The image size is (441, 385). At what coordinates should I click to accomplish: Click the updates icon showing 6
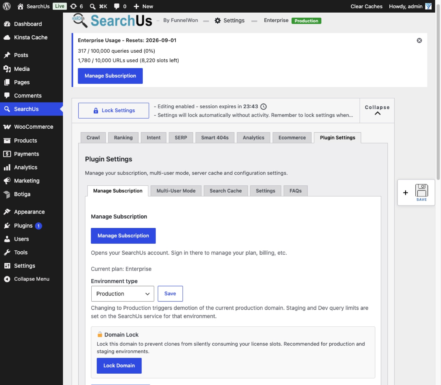[73, 6]
